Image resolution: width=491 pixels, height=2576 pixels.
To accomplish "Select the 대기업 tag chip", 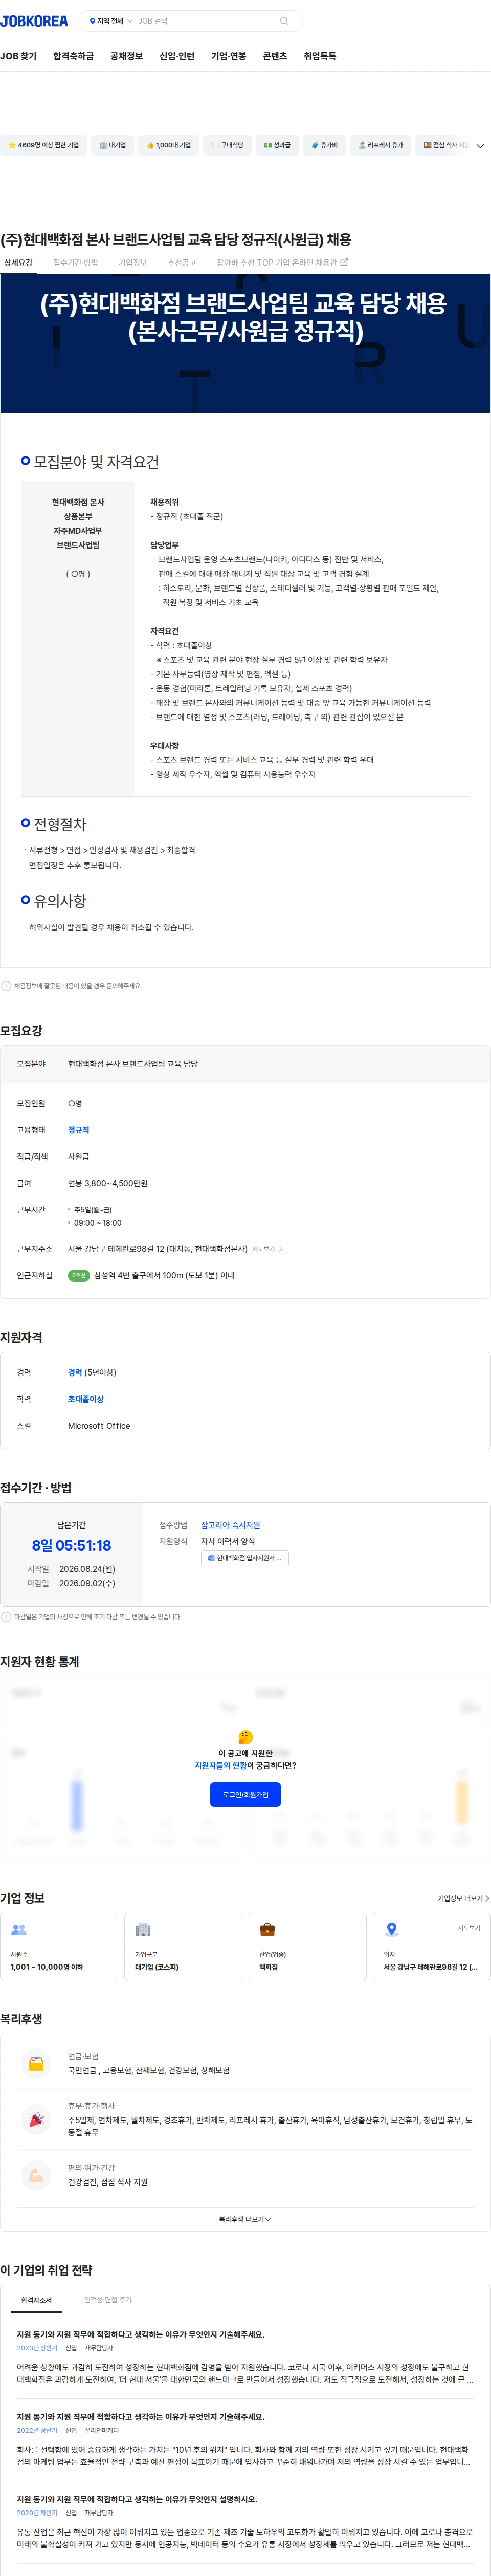I will pyautogui.click(x=113, y=145).
